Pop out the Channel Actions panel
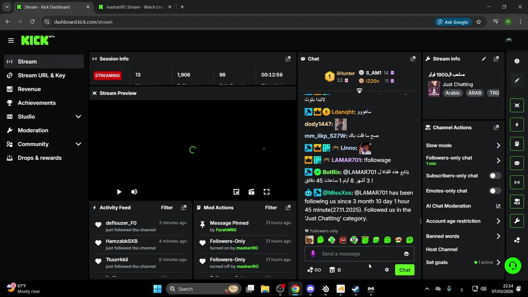This screenshot has height=297, width=528. pyautogui.click(x=496, y=128)
